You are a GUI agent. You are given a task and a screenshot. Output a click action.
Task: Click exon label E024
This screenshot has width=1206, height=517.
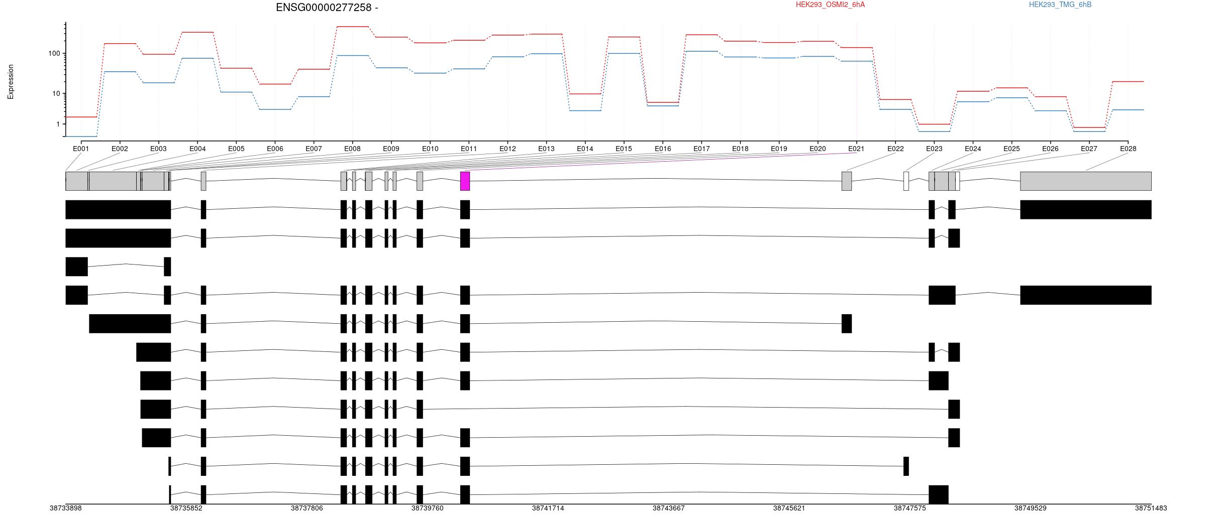pos(973,149)
